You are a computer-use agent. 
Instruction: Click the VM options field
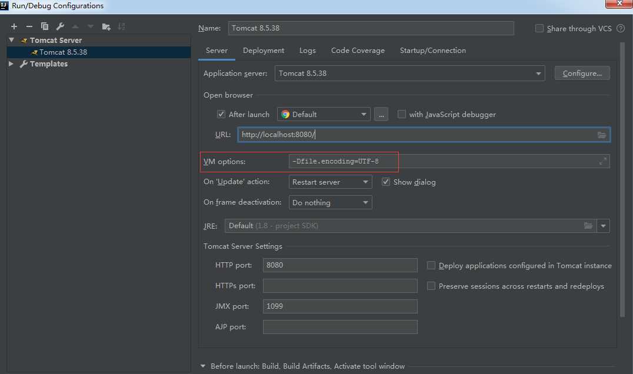(449, 161)
